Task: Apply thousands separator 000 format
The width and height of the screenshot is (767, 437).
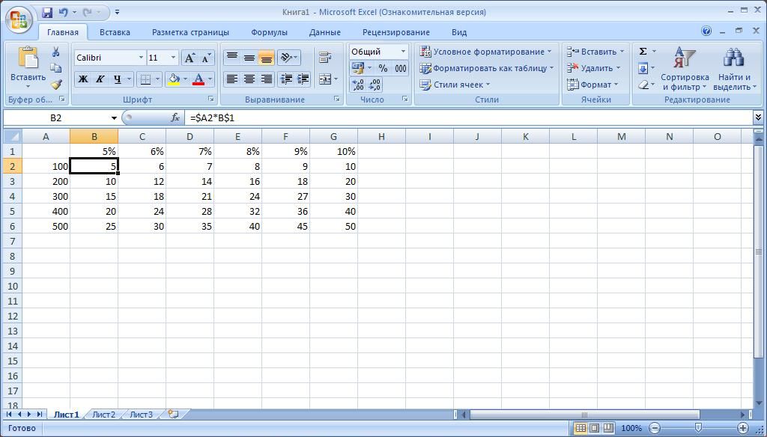Action: pyautogui.click(x=401, y=68)
